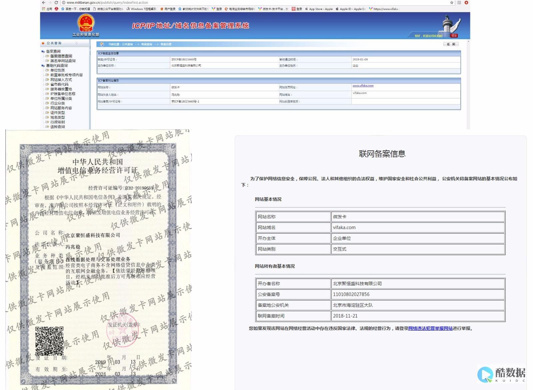Click the 酷数据 KUIDC logo

[x=502, y=375]
